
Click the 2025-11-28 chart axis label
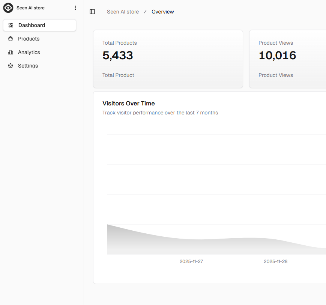tap(275, 261)
